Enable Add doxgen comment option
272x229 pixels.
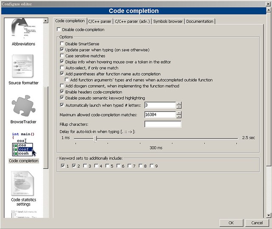[62, 86]
